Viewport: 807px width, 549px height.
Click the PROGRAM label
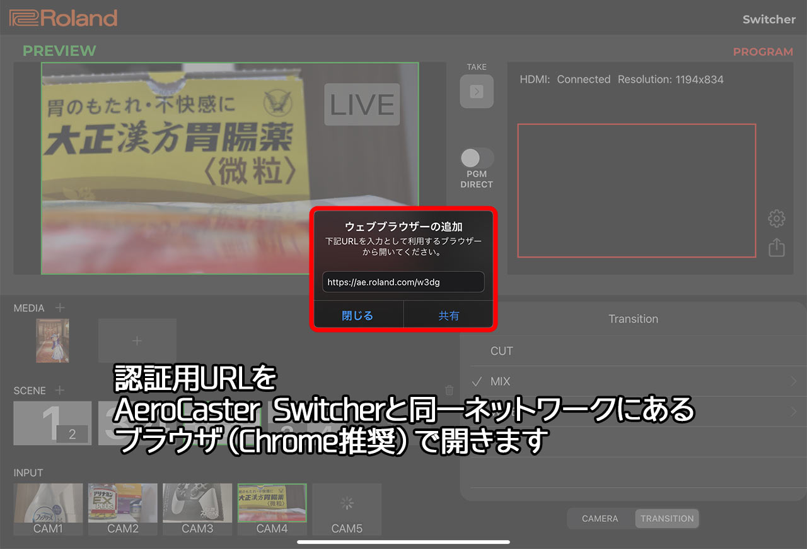point(763,52)
